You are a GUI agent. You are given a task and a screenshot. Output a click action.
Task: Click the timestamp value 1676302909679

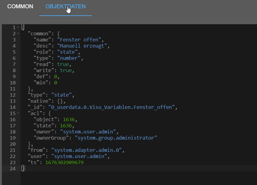[64, 162]
